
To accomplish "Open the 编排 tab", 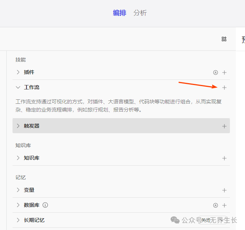I will coord(120,13).
